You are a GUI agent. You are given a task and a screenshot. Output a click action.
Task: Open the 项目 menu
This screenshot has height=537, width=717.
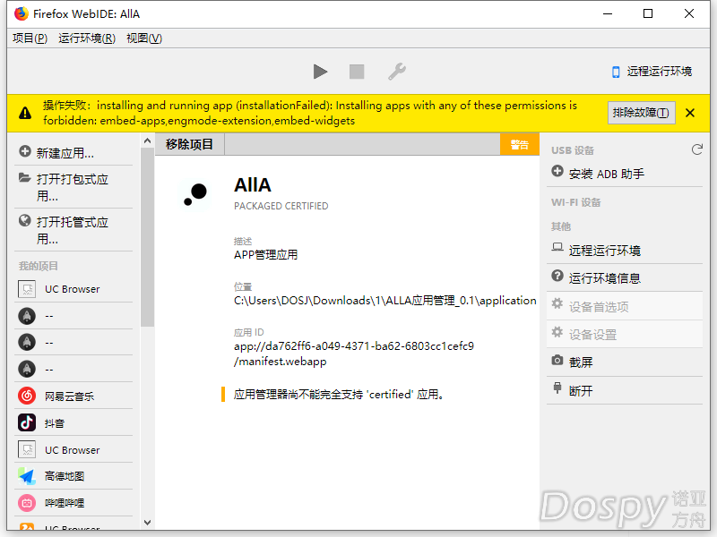pyautogui.click(x=30, y=38)
